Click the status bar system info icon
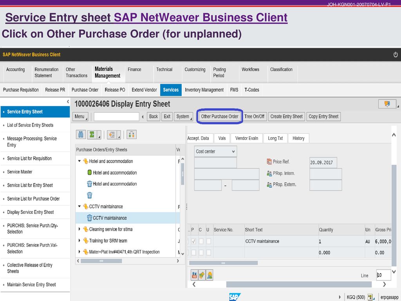This screenshot has height=301, width=401. pos(370,297)
